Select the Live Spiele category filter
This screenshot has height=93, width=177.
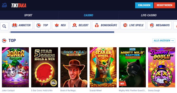[133, 25]
